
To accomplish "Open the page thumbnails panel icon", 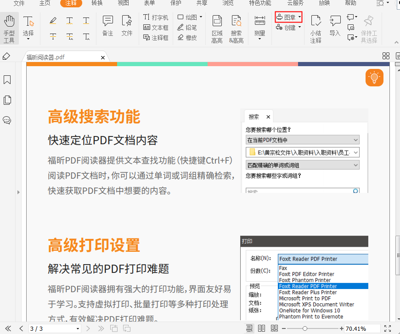I will point(7,100).
